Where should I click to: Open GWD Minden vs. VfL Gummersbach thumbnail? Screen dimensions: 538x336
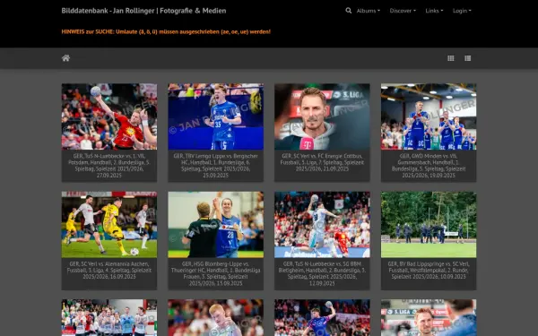pos(429,116)
